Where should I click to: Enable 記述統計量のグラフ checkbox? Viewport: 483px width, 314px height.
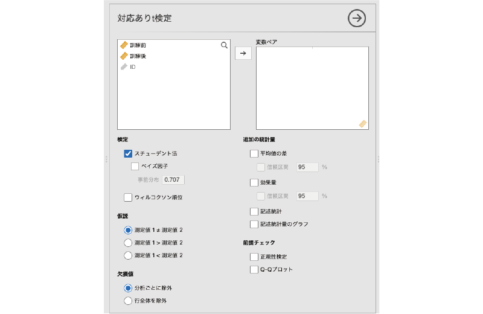[254, 224]
